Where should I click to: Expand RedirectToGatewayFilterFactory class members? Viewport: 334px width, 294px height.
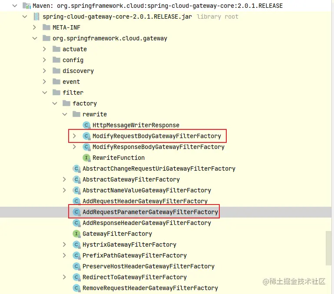pyautogui.click(x=64, y=277)
